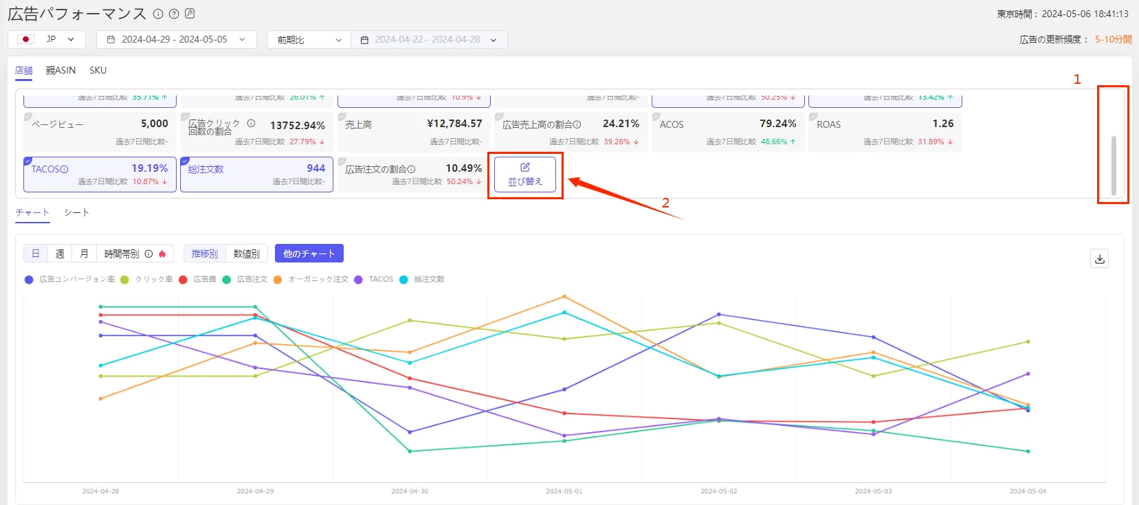The height and width of the screenshot is (505, 1139).
Task: Switch to the 店舗 tab
Action: (24, 70)
